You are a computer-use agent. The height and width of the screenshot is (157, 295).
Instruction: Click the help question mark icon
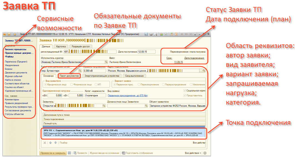point(205,153)
